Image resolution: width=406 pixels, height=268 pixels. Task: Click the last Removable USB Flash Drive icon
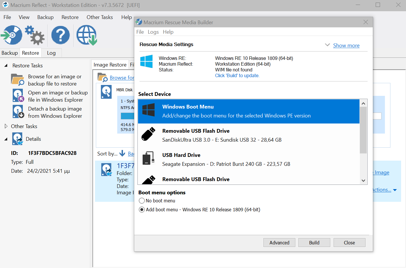(x=149, y=180)
